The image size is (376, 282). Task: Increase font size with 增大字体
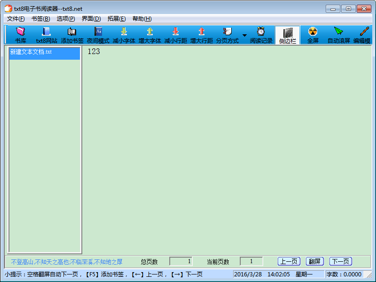pos(150,35)
